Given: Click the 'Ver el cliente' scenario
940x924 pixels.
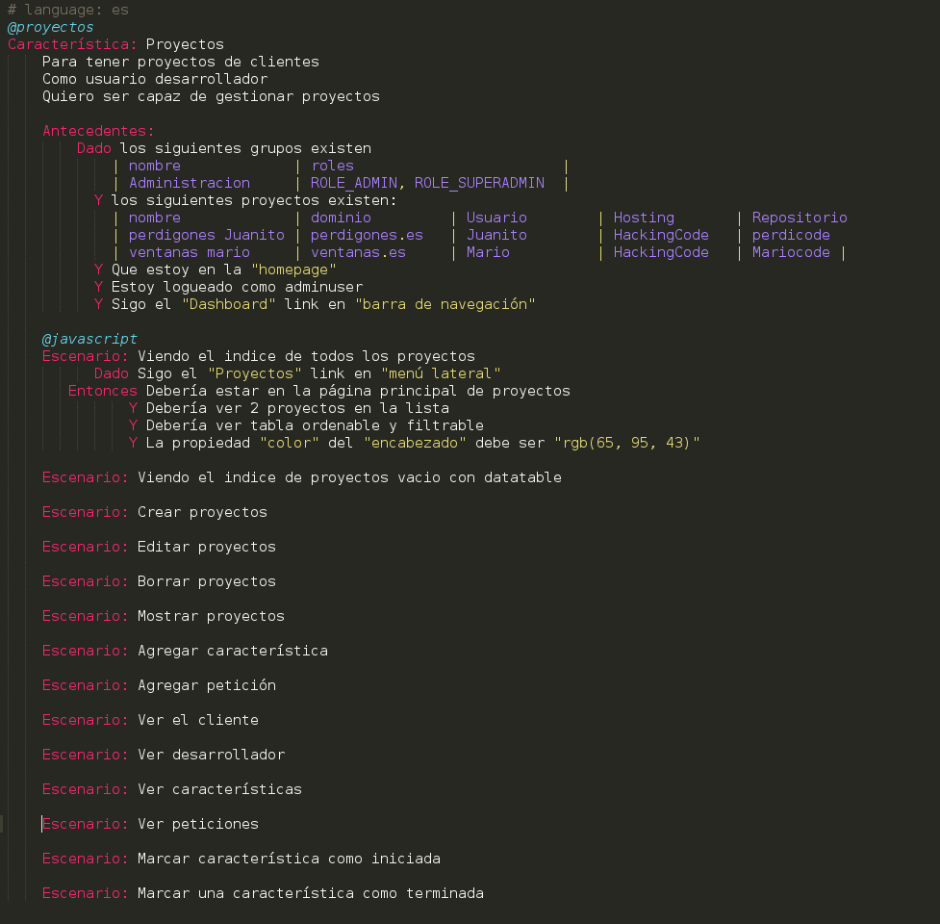Looking at the screenshot, I should 198,721.
